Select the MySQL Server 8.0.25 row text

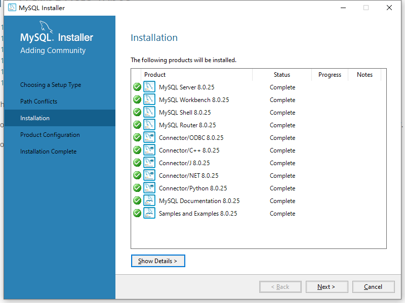click(x=187, y=87)
